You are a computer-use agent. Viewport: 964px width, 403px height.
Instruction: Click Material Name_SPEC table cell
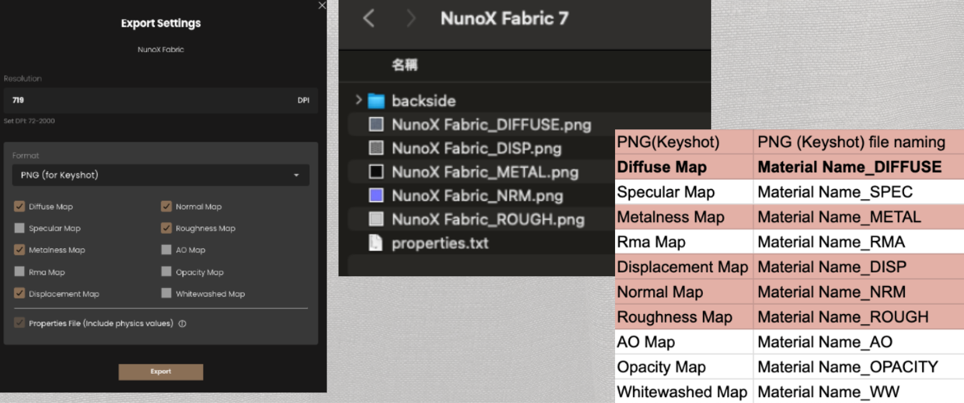[x=859, y=192]
